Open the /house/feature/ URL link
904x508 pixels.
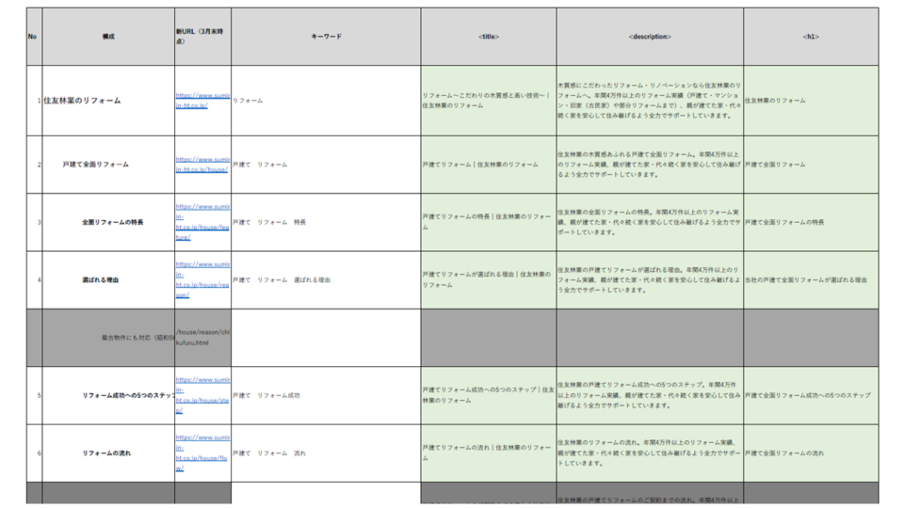click(202, 222)
